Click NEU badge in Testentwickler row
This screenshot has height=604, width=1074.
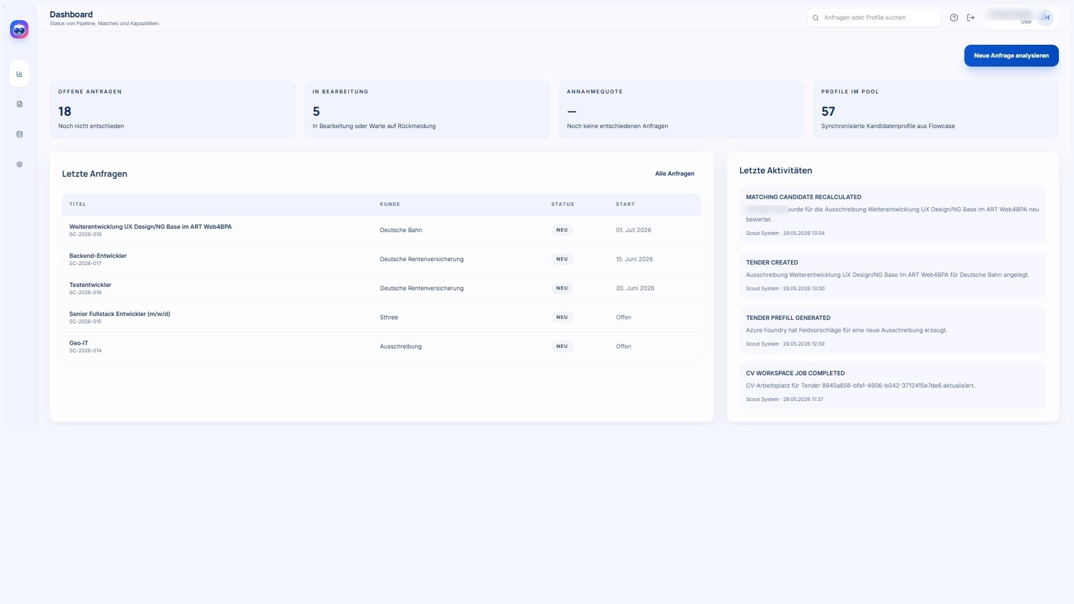(562, 289)
